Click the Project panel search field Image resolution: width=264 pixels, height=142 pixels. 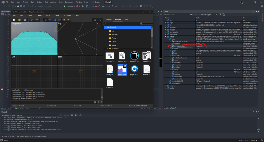click(121, 23)
